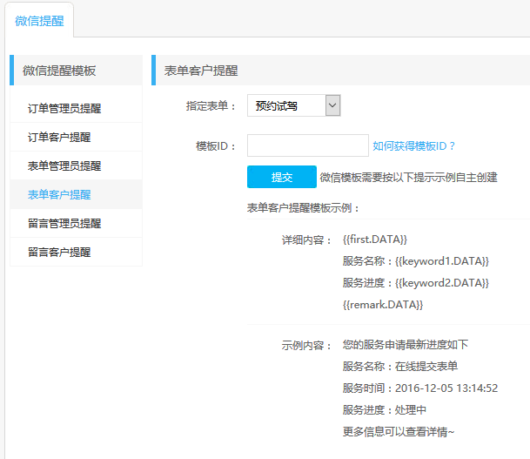Click the 表单客户提醒 panel heading

pos(201,71)
